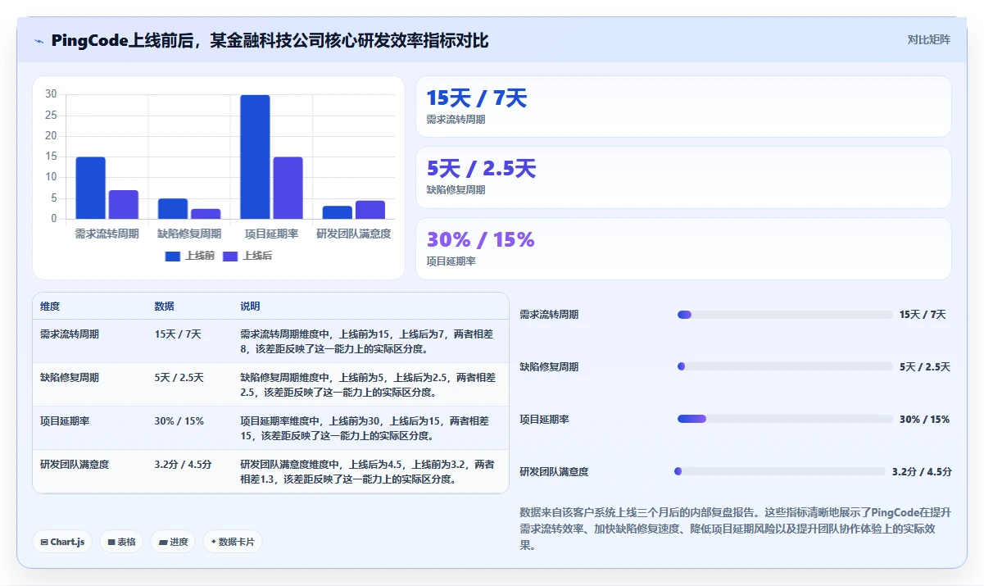Click the table cell 15天 / 7天
Screen dimensions: 984x586
click(178, 334)
